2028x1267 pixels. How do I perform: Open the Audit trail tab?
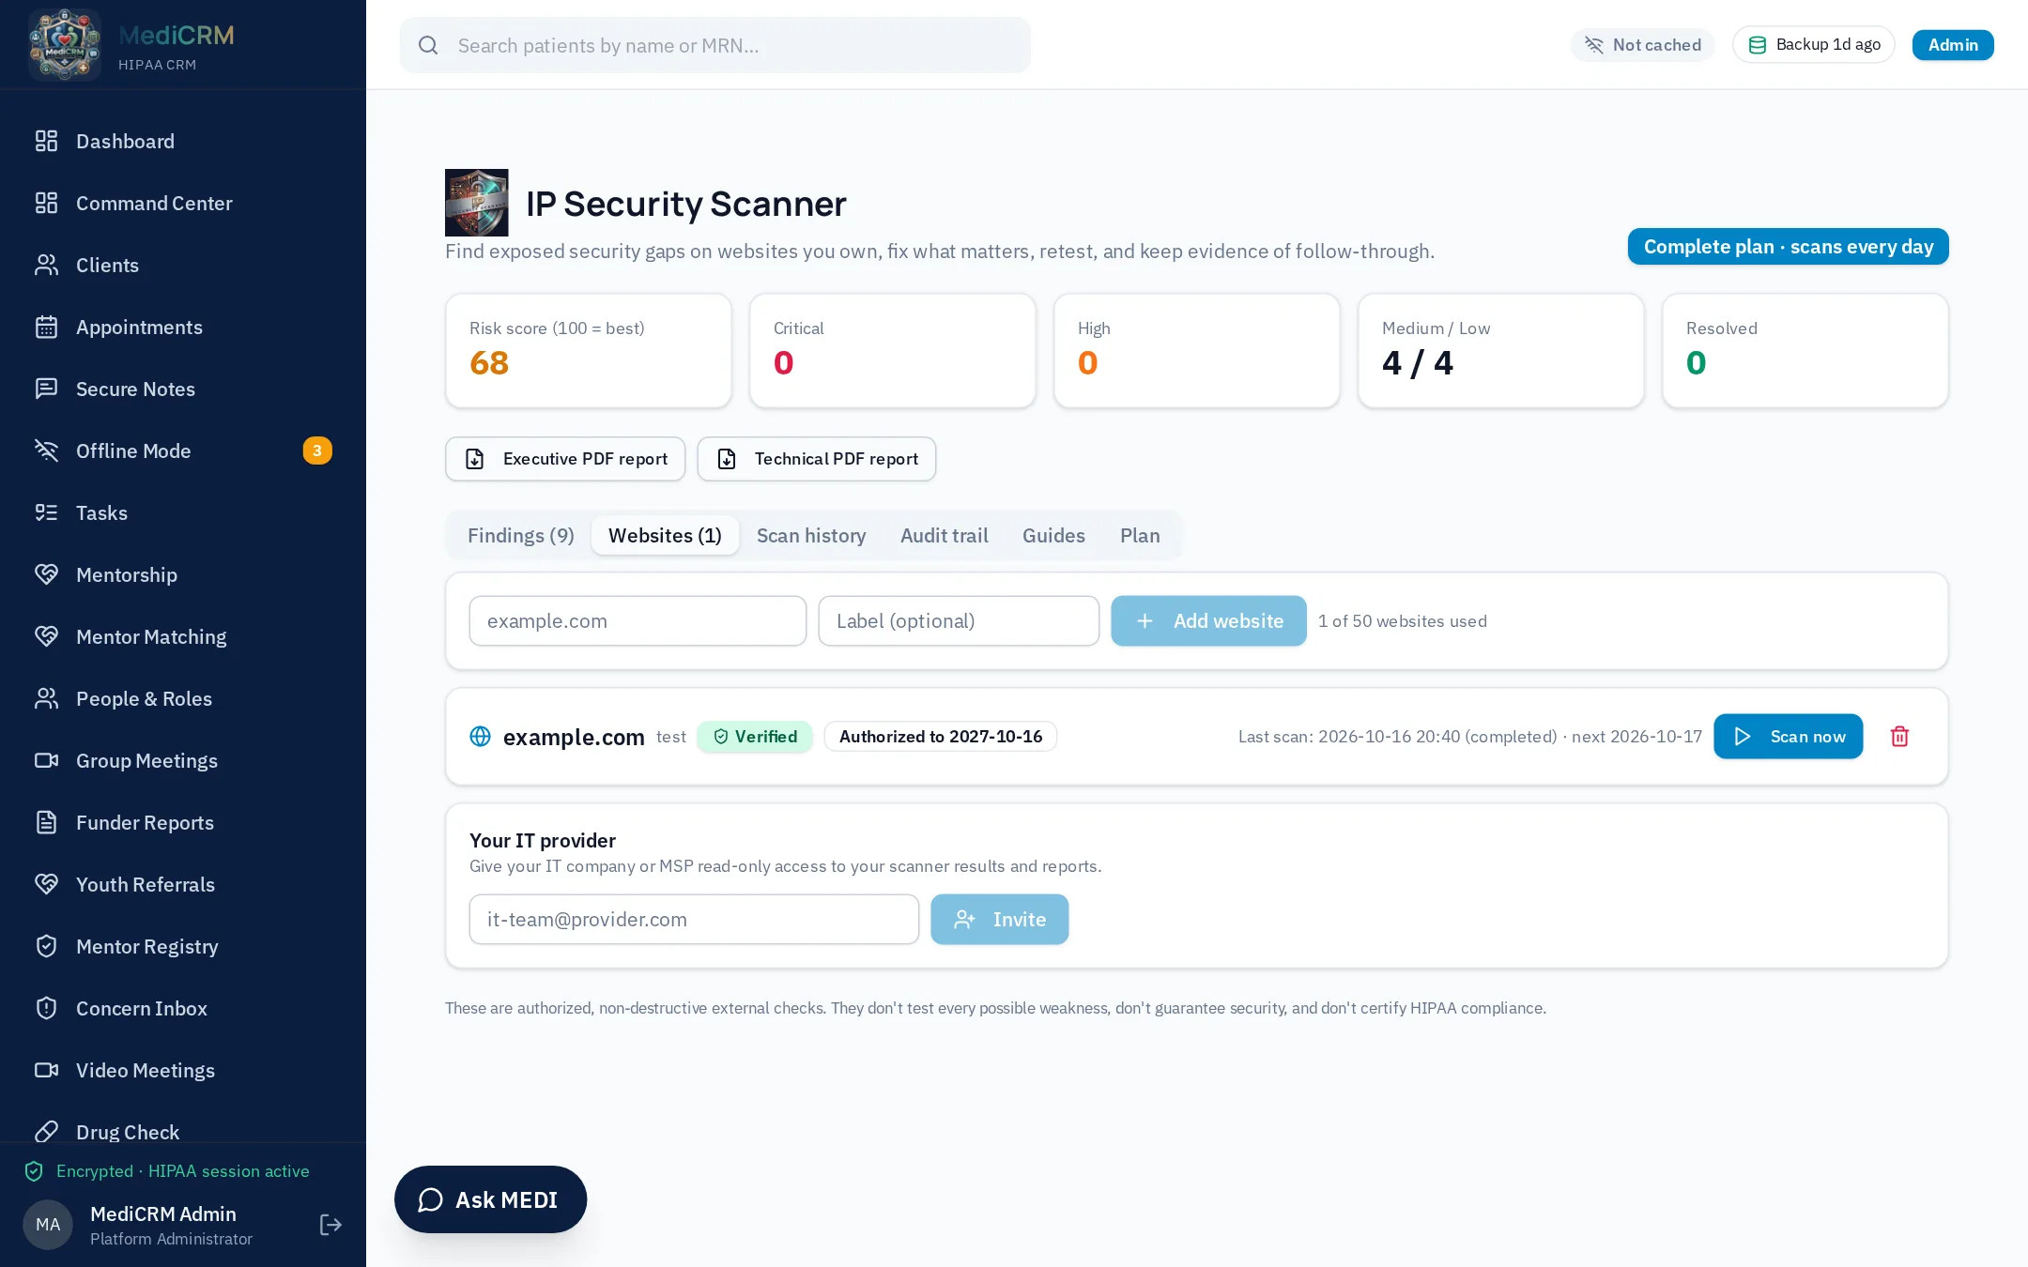944,536
